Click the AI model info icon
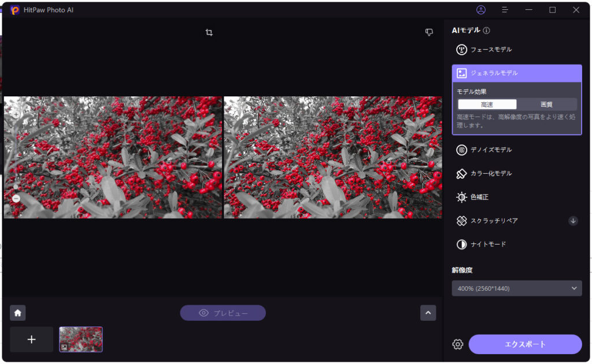Screen dimensions: 592x364 487,31
